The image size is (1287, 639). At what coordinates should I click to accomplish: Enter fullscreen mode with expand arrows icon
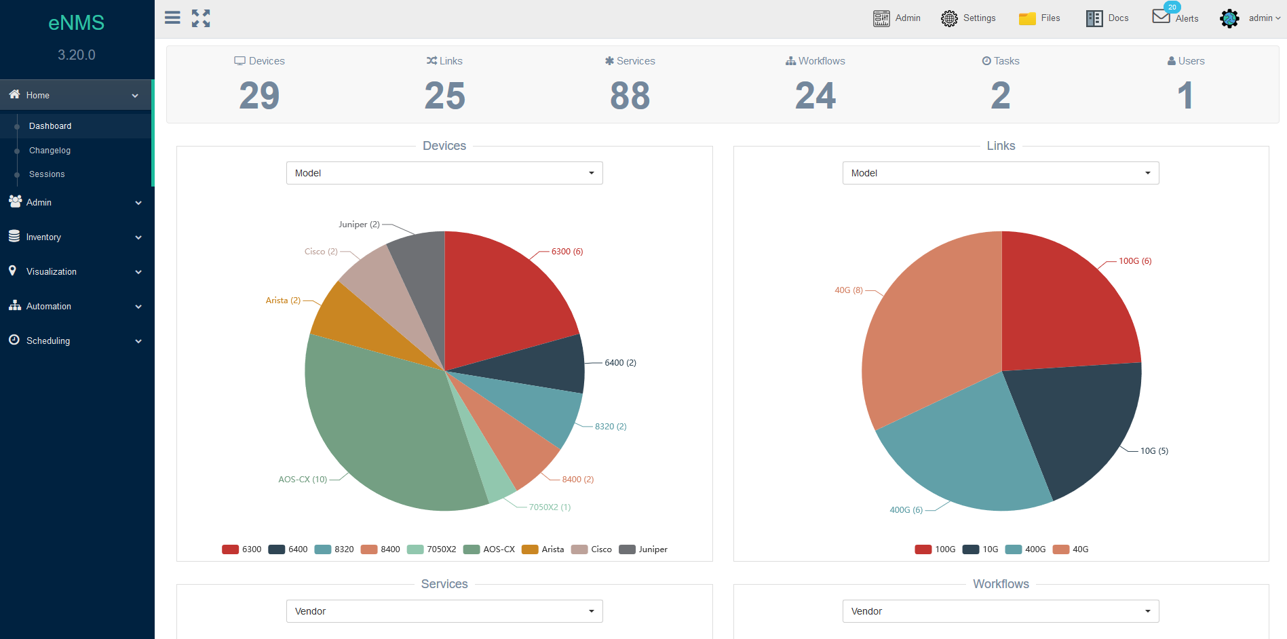coord(201,18)
